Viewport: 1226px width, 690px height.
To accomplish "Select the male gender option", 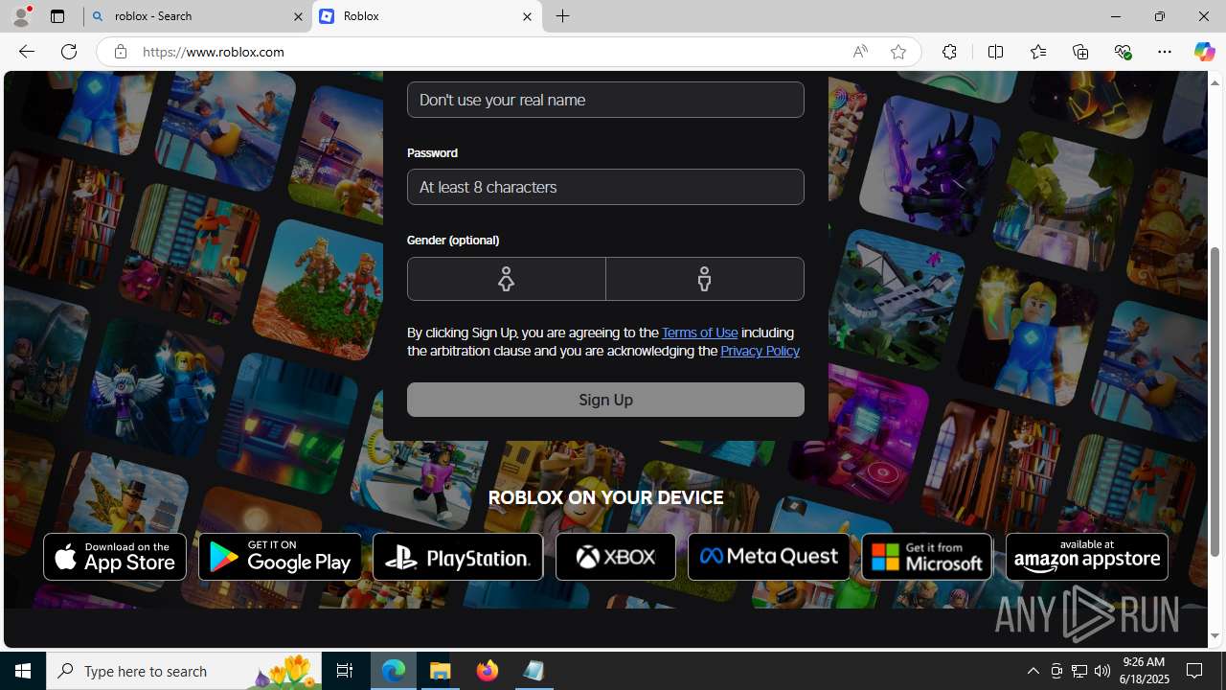I will click(705, 279).
